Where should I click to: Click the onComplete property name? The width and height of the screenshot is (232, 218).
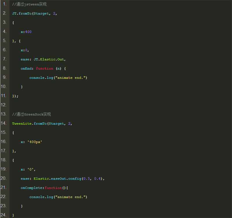(x=31, y=188)
